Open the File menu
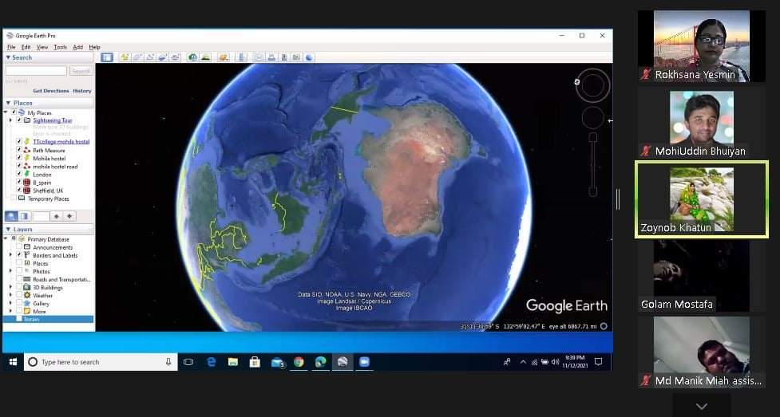The width and height of the screenshot is (780, 417). (x=11, y=47)
